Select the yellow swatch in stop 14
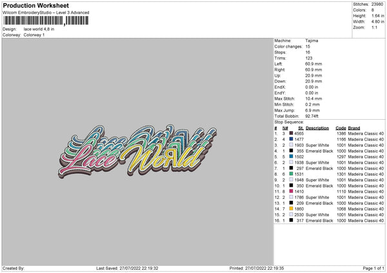 click(293, 209)
